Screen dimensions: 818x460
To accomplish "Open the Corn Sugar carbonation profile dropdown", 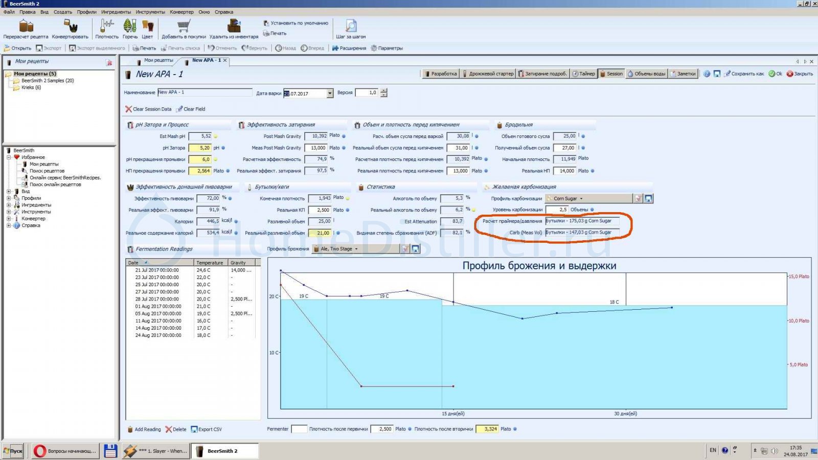I will click(588, 198).
